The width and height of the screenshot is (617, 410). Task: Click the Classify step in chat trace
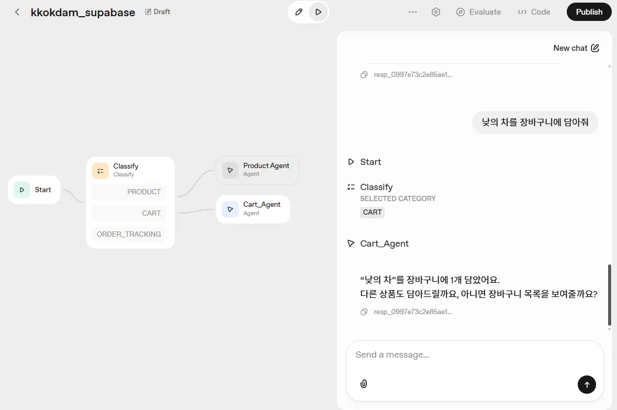pos(371,187)
